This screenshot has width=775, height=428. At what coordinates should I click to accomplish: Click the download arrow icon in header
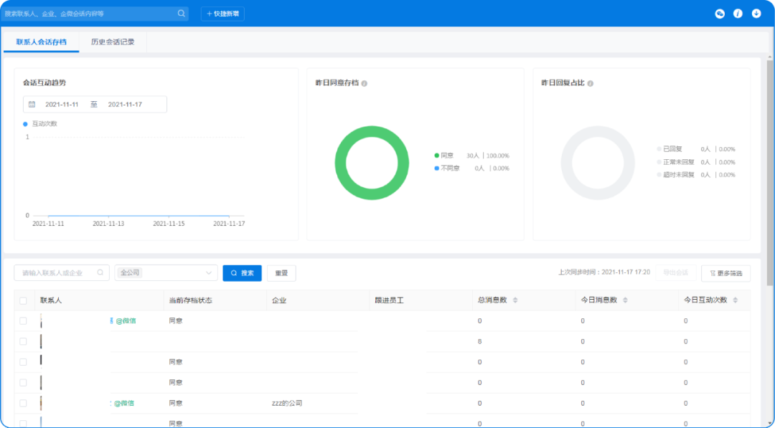pyautogui.click(x=756, y=14)
